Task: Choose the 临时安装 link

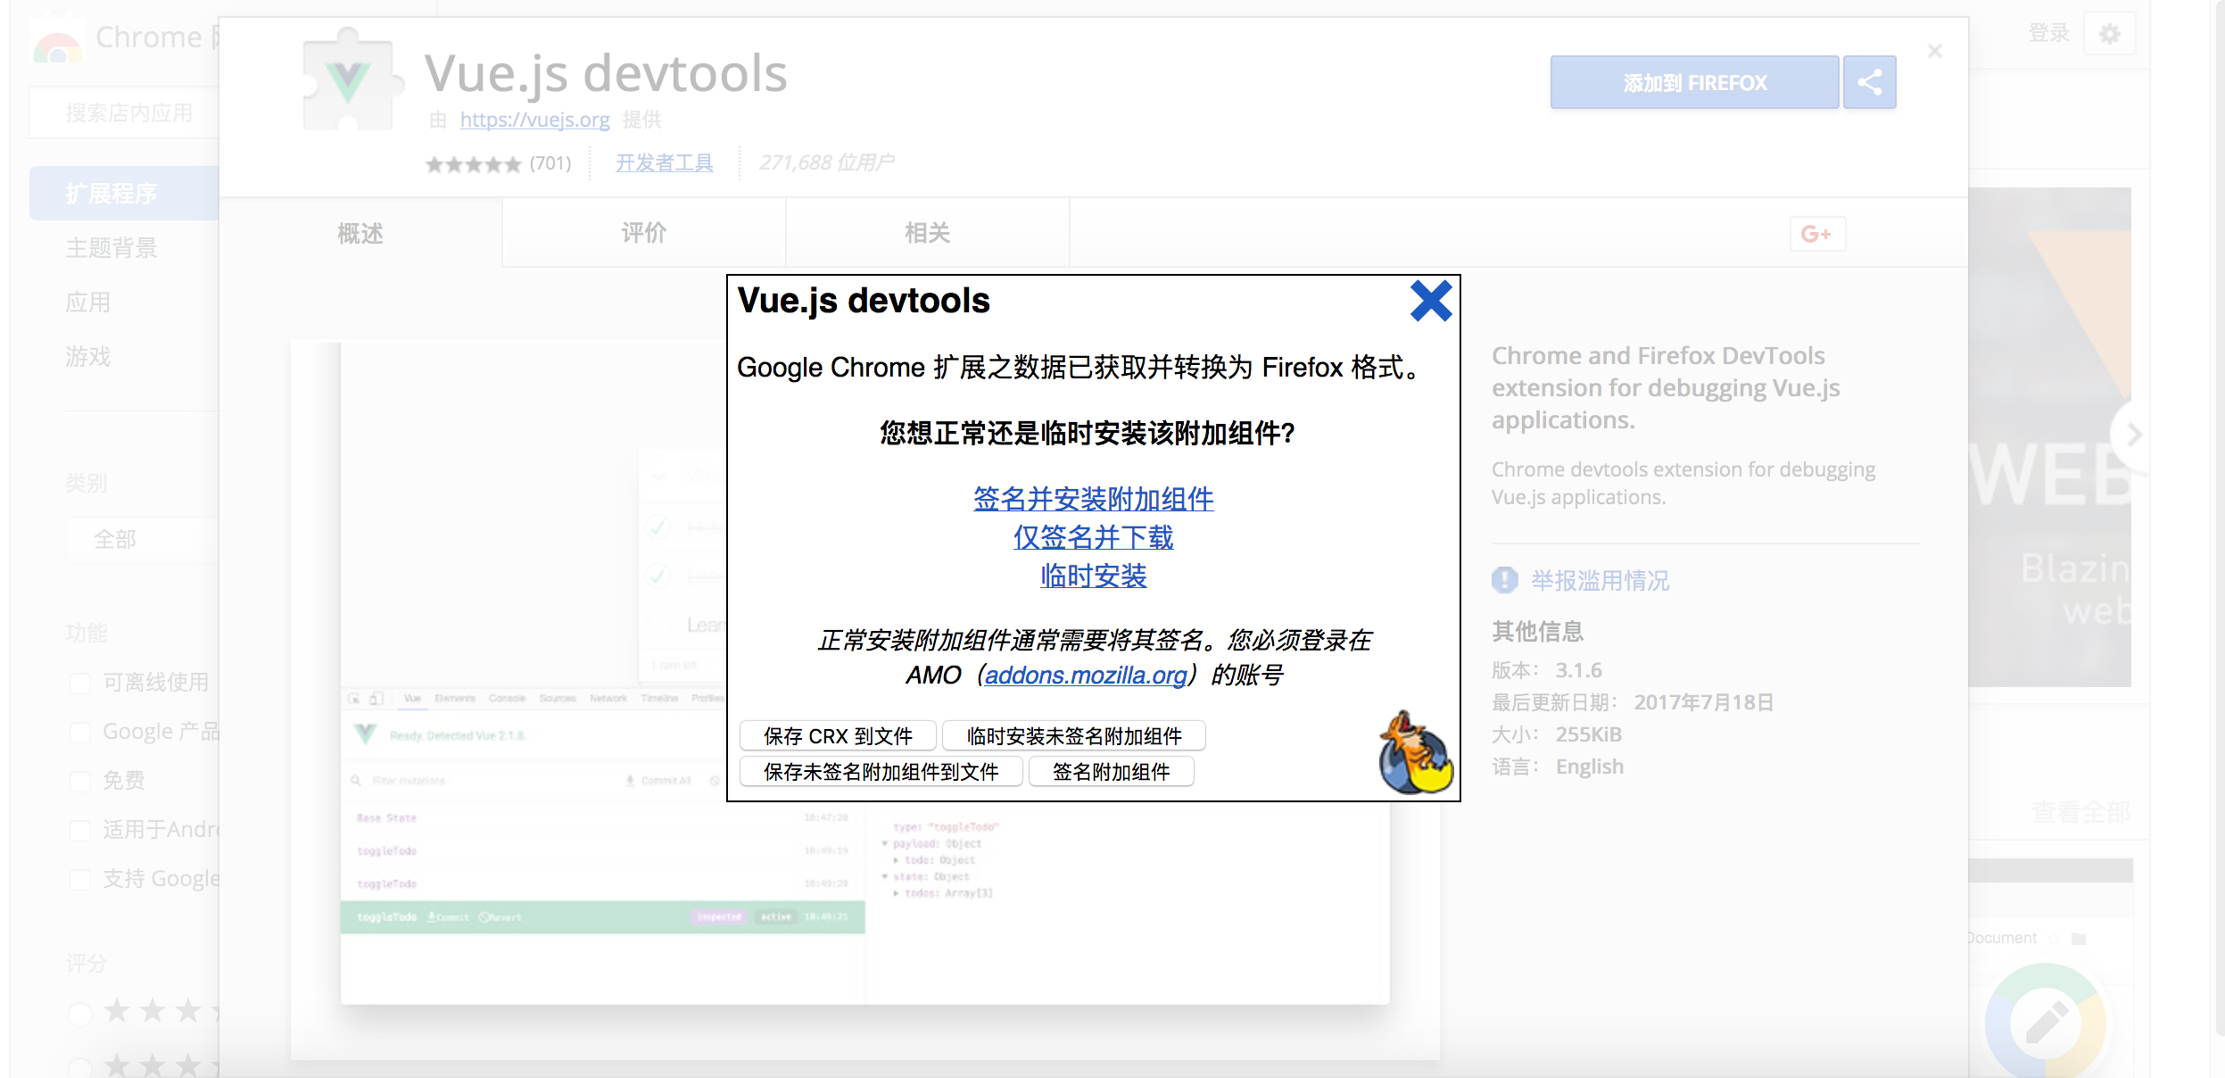Action: pos(1093,576)
